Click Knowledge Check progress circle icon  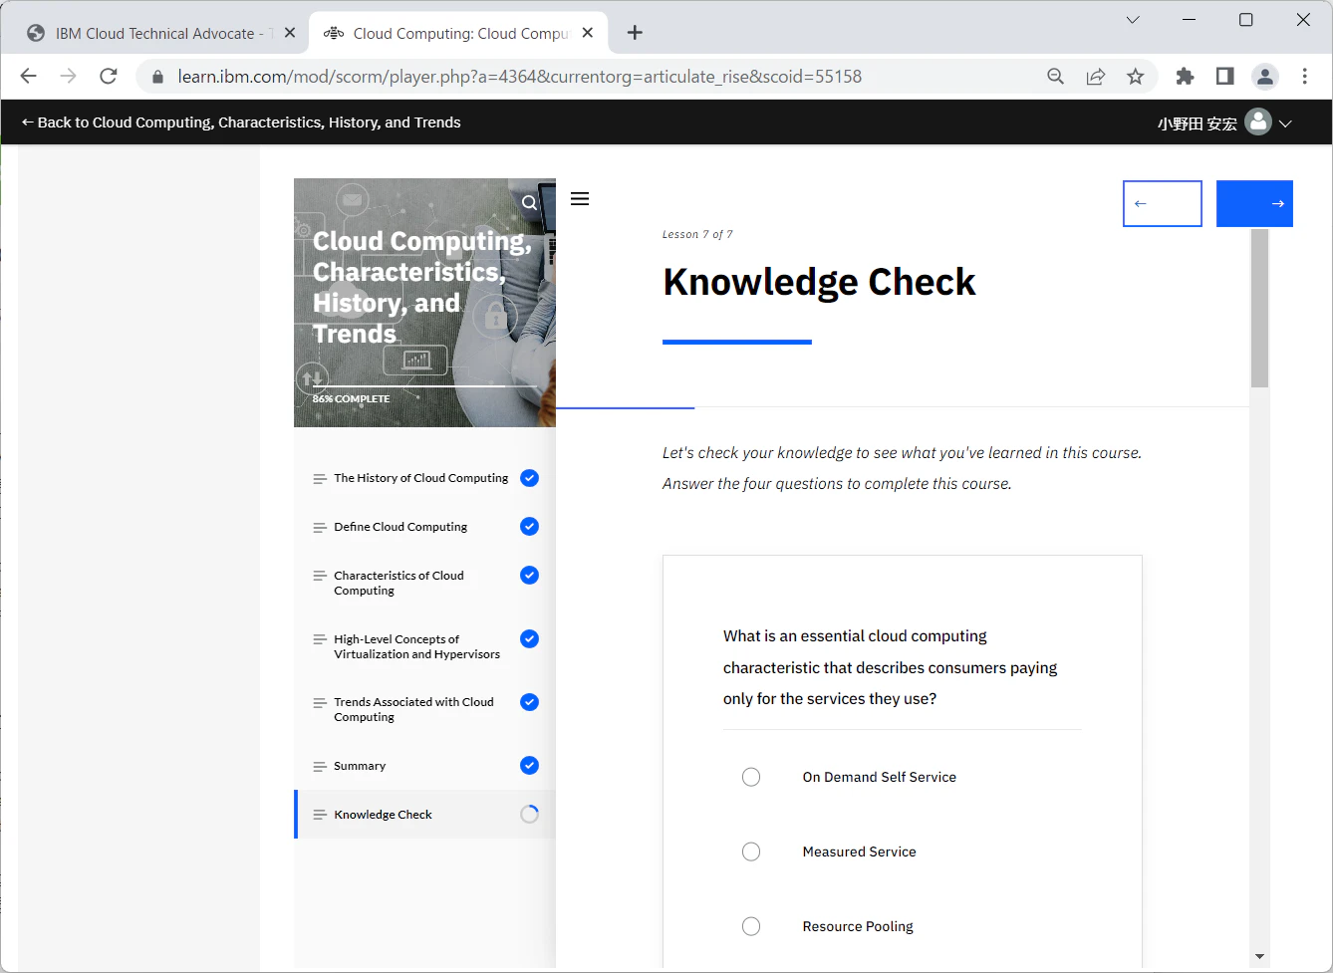pyautogui.click(x=530, y=815)
